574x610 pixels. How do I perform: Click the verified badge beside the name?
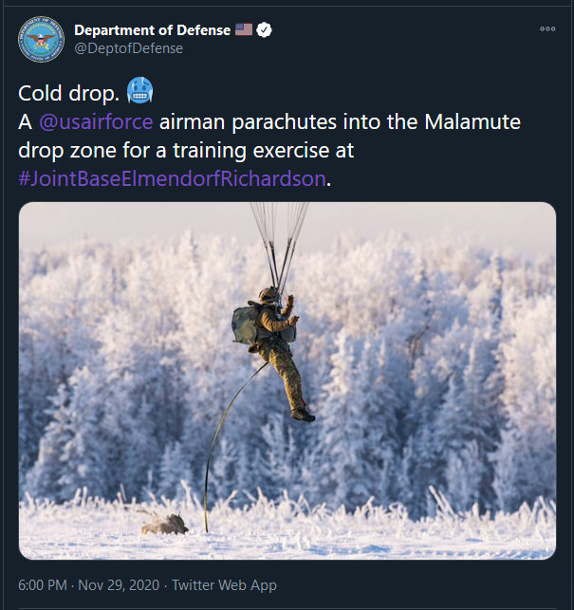[265, 30]
